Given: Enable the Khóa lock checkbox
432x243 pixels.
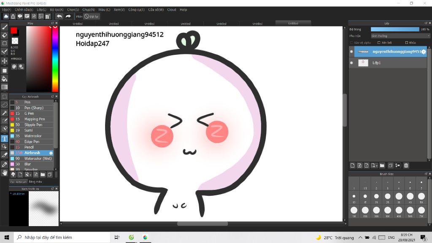Looking at the screenshot, I should coord(406,43).
